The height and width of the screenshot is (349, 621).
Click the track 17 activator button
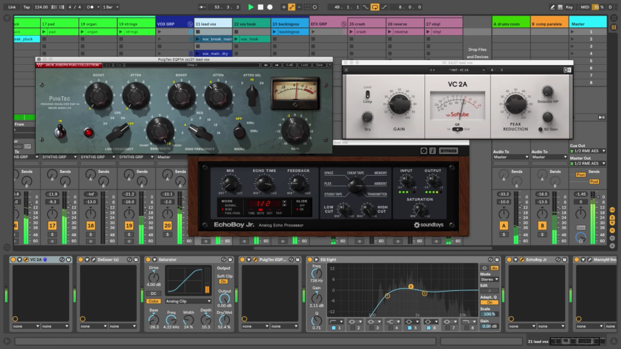point(52,225)
